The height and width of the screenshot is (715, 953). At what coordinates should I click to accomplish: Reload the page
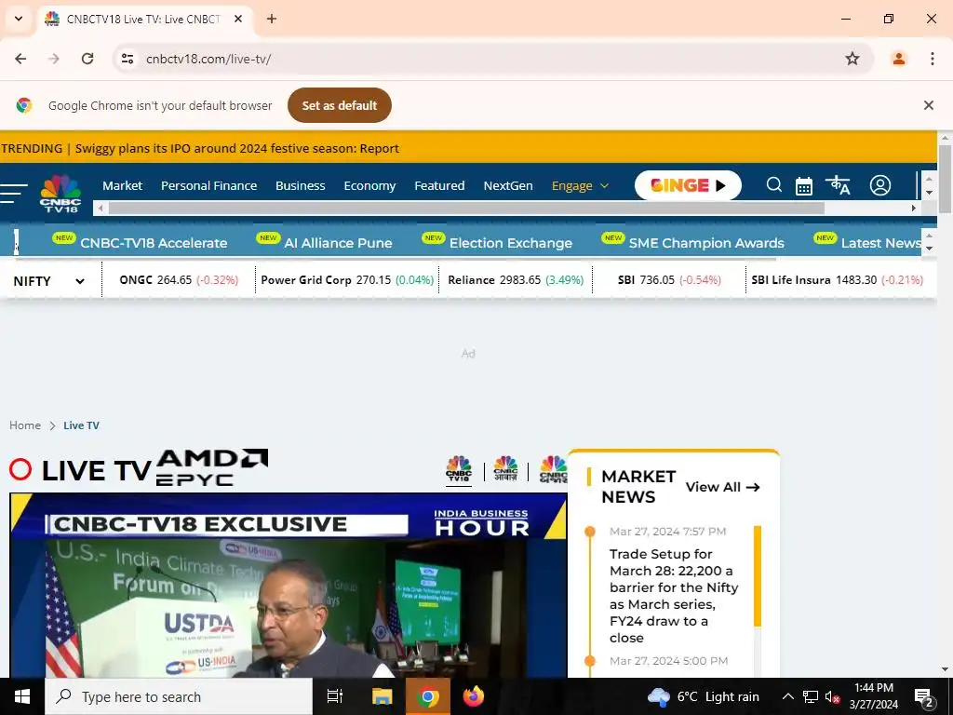click(87, 59)
